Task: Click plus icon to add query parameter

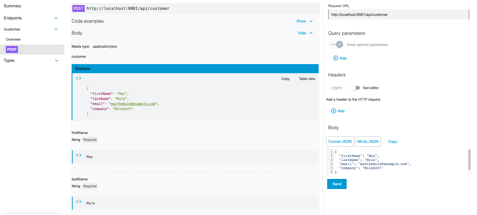Action: (x=335, y=58)
